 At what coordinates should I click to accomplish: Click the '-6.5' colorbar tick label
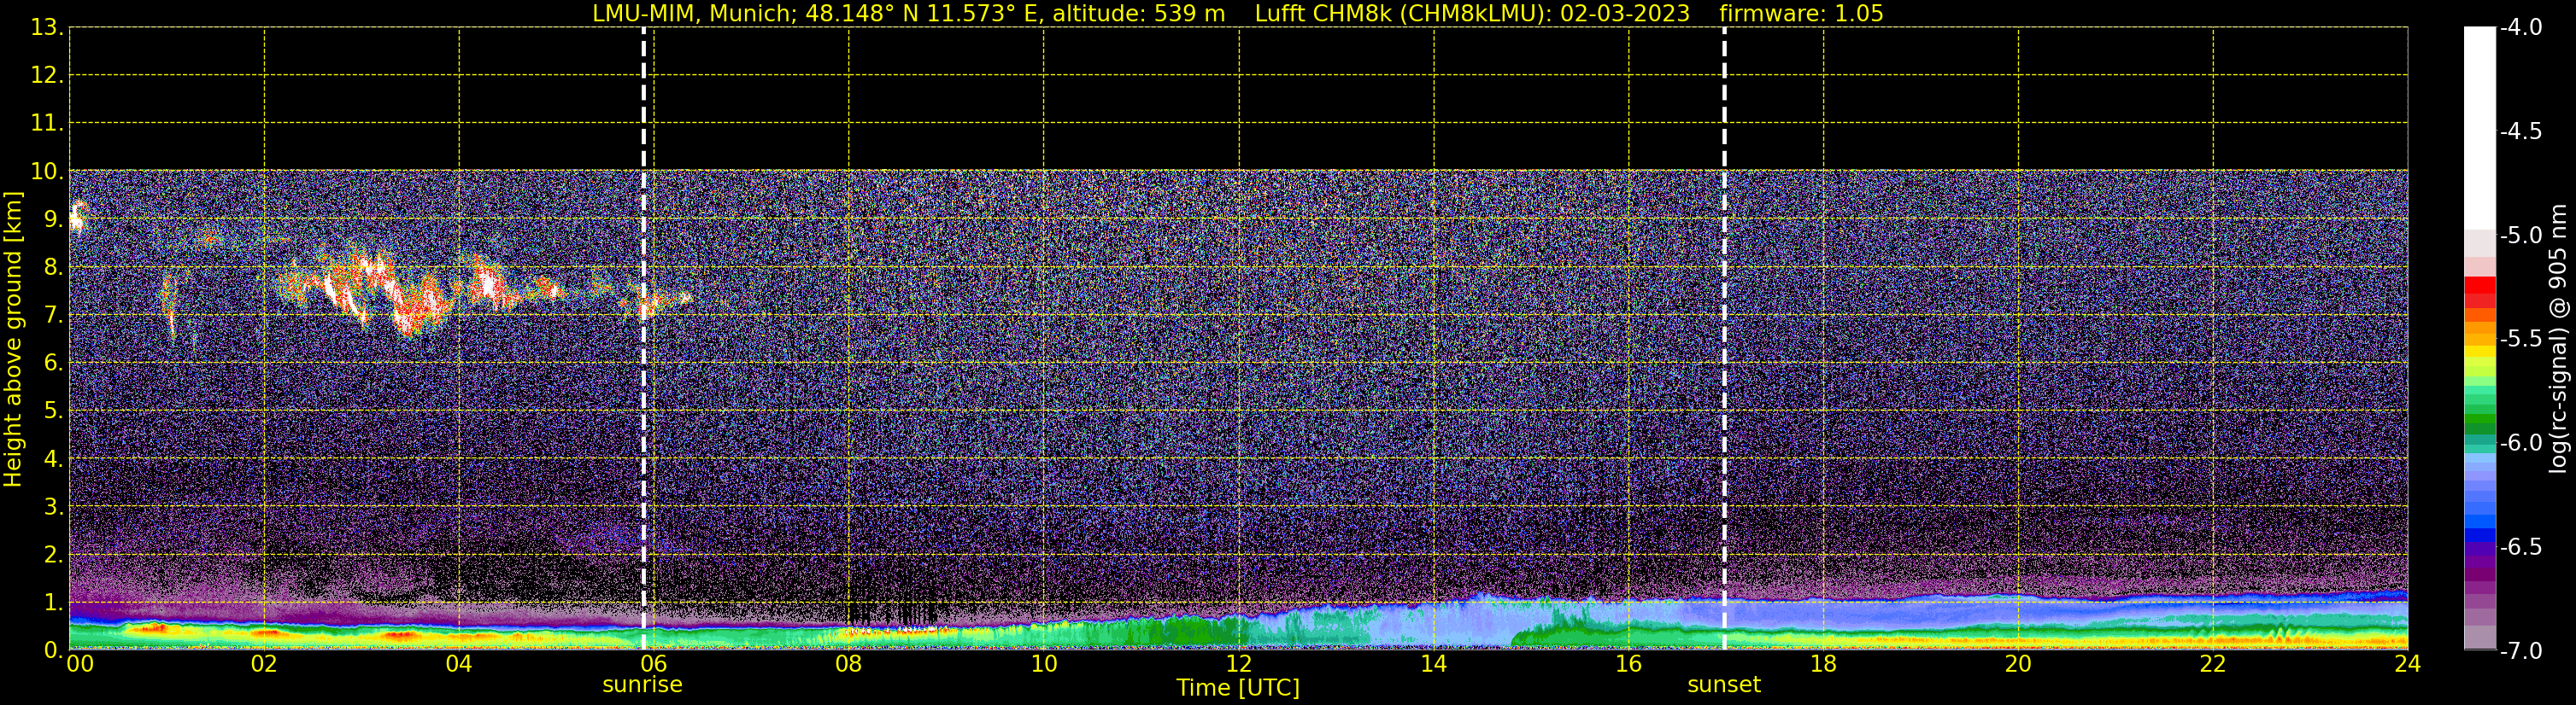[x=2520, y=547]
